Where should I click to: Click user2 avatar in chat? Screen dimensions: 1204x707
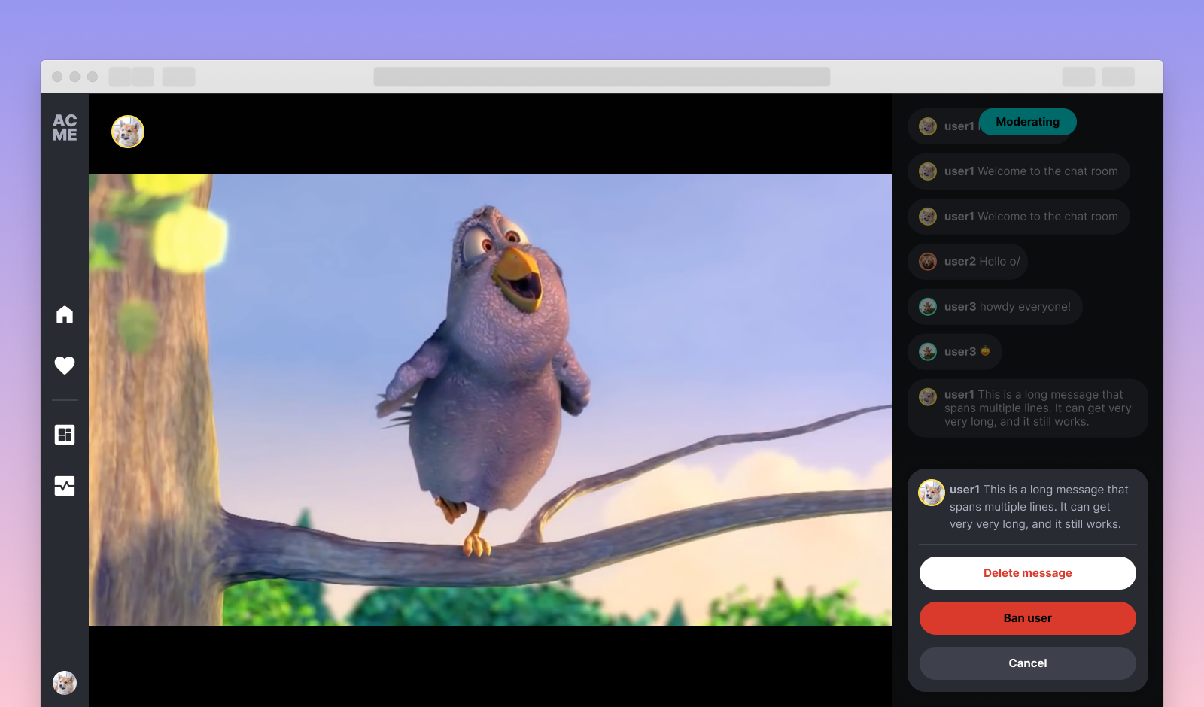click(x=928, y=262)
